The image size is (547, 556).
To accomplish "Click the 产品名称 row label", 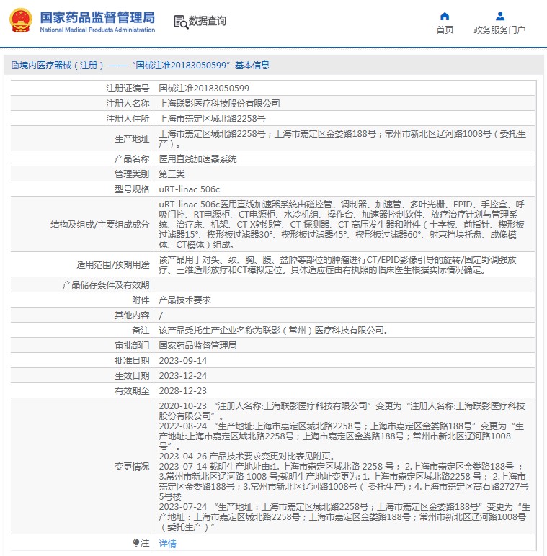I will (x=132, y=159).
